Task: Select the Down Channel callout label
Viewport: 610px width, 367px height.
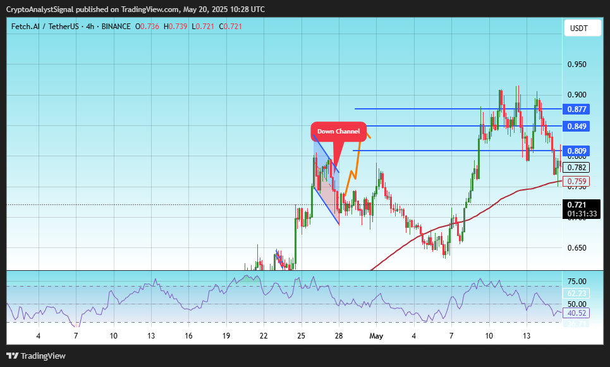Action: point(338,131)
